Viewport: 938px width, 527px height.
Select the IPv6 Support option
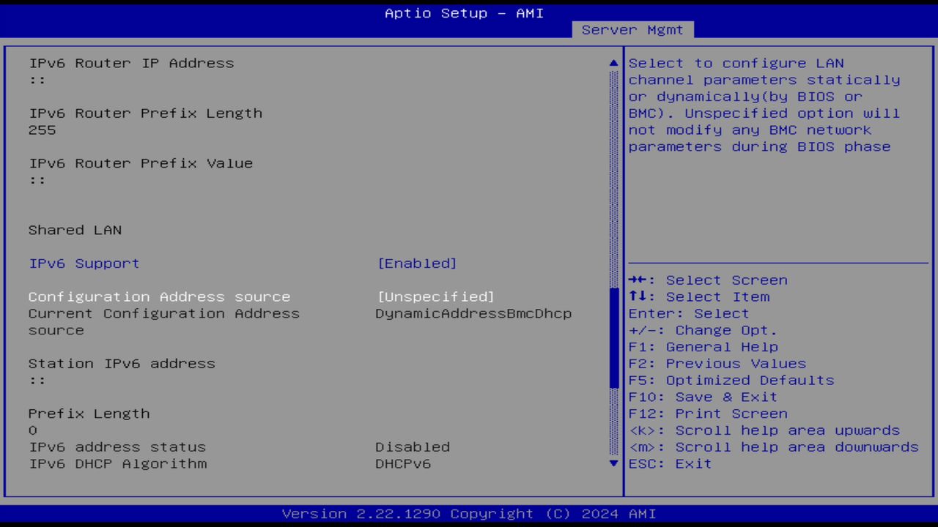84,263
